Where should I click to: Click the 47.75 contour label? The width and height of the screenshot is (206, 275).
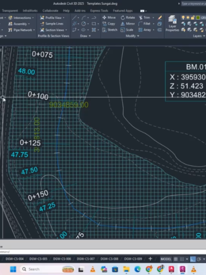coord(20,154)
